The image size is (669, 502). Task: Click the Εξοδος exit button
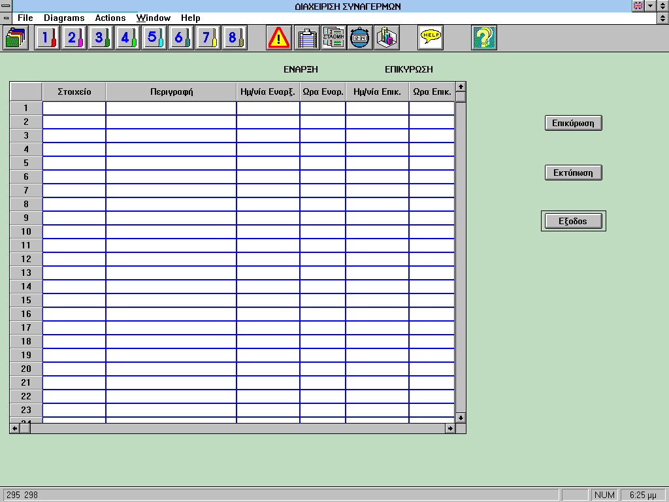[574, 221]
